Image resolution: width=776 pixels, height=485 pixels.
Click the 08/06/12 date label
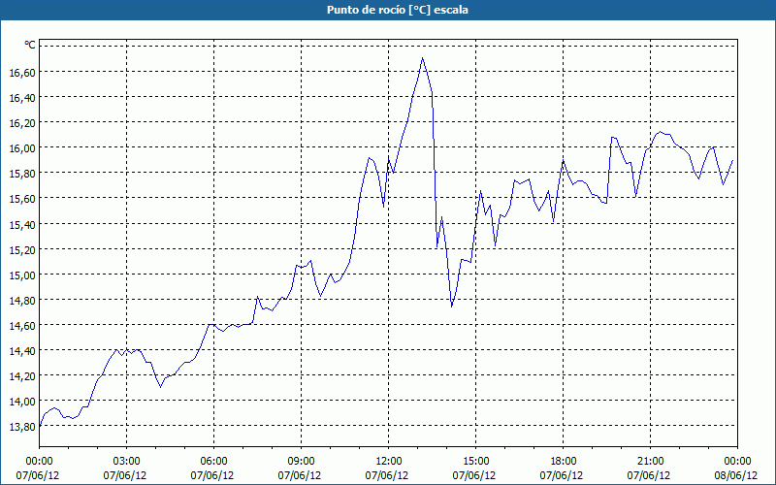[736, 475]
